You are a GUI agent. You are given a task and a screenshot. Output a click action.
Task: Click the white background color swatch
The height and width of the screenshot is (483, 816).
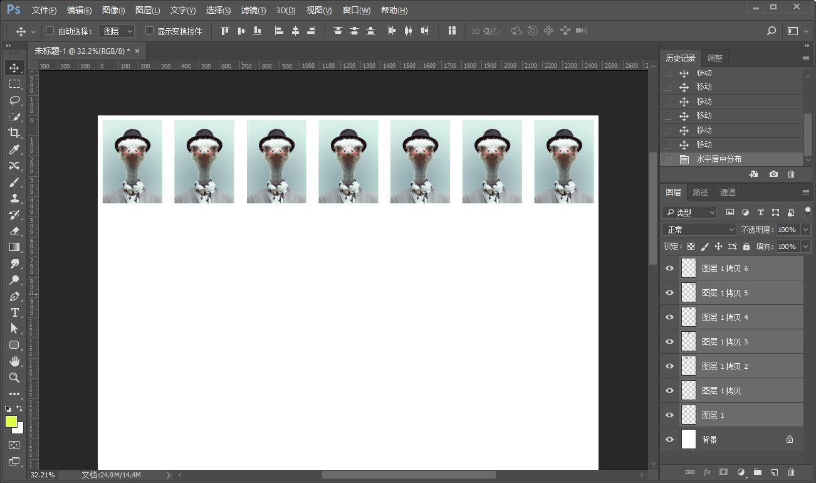19,430
